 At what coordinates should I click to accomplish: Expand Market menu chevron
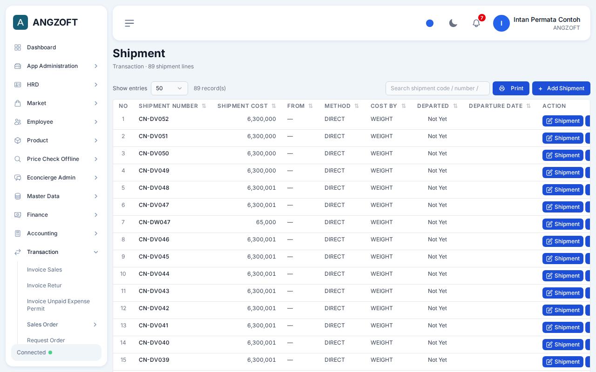pos(96,103)
